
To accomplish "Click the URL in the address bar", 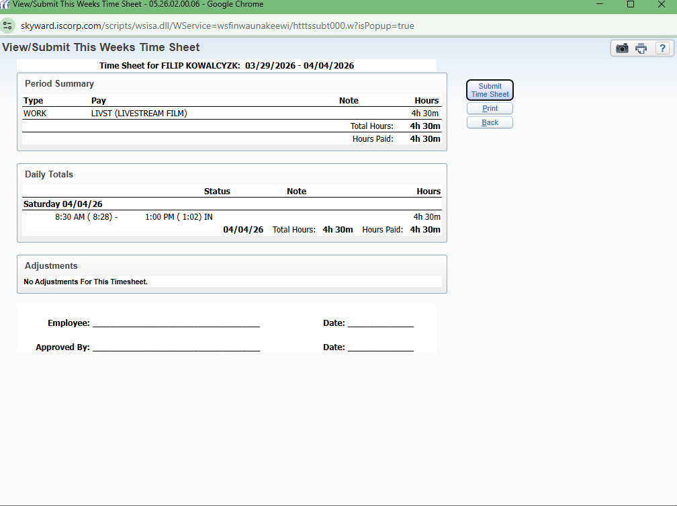I will [x=217, y=26].
